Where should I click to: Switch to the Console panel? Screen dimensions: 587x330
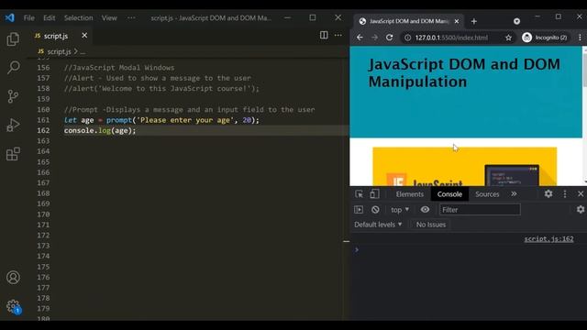[449, 193]
